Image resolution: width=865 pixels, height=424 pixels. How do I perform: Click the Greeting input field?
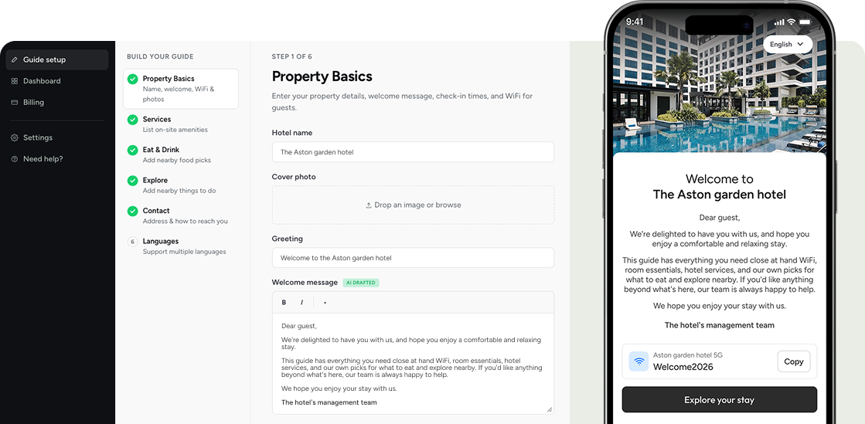pos(414,257)
